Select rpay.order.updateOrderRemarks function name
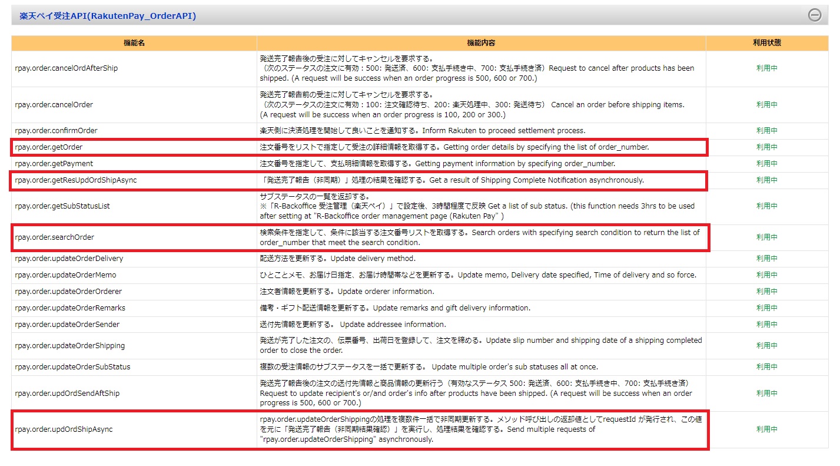Viewport: 840px width, 466px height. 70,308
